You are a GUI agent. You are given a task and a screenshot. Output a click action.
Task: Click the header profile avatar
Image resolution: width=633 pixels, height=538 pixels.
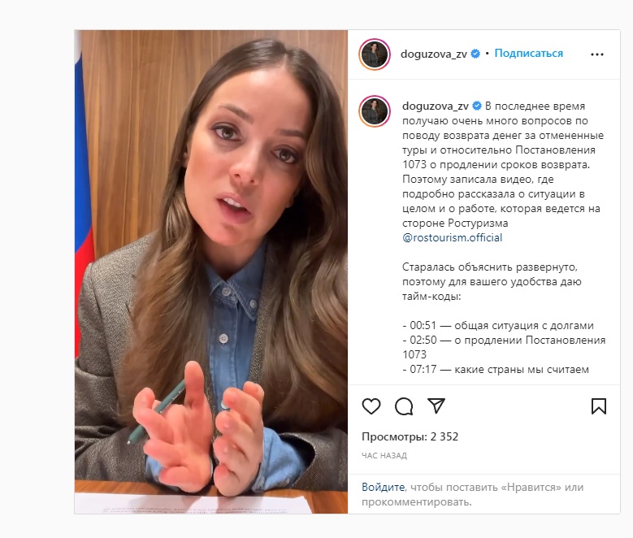pyautogui.click(x=375, y=54)
